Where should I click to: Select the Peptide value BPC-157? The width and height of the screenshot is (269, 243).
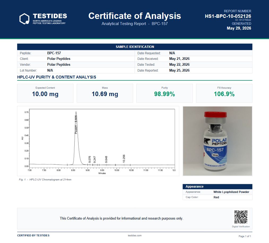pos(54,53)
